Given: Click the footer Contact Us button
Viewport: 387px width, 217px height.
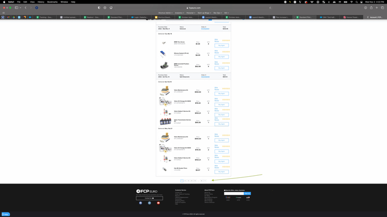Looking at the screenshot, I should click(149, 198).
